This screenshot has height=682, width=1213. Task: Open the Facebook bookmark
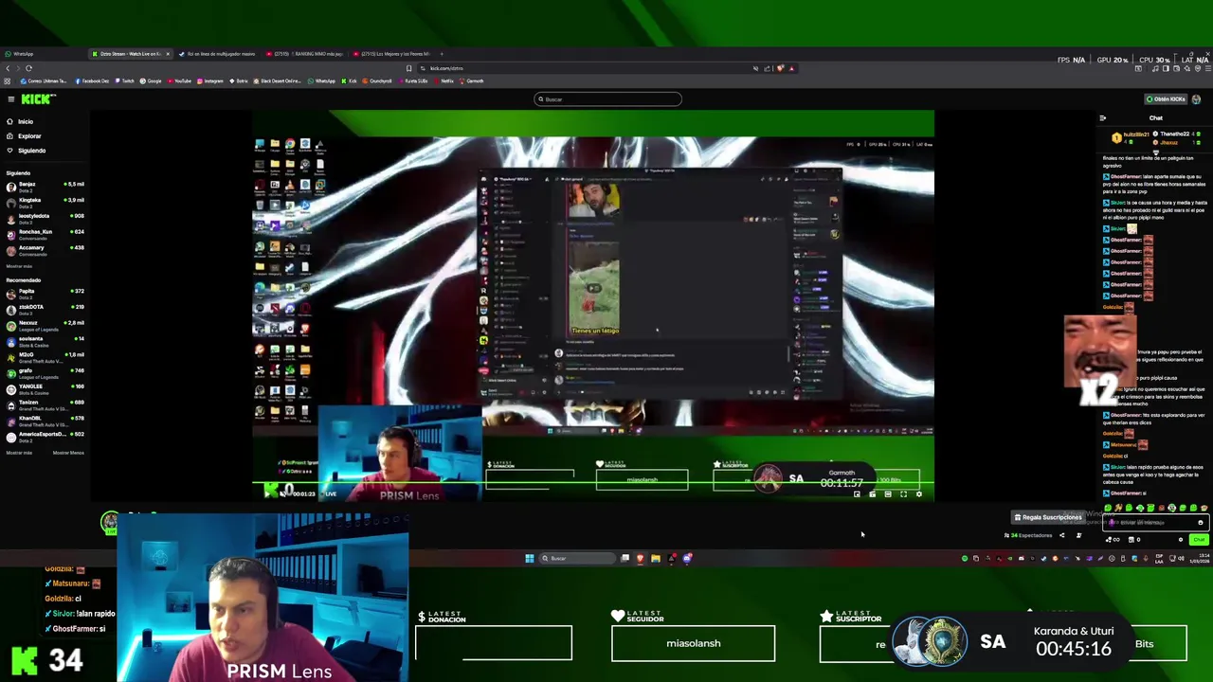pos(93,81)
